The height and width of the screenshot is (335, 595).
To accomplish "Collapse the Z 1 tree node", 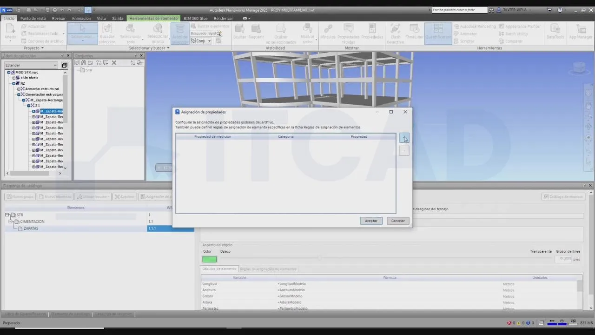I will tap(28, 106).
